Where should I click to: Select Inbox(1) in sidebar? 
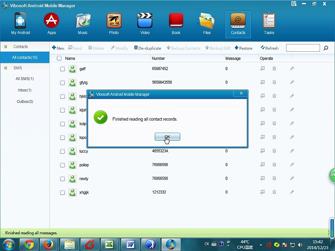click(x=25, y=90)
